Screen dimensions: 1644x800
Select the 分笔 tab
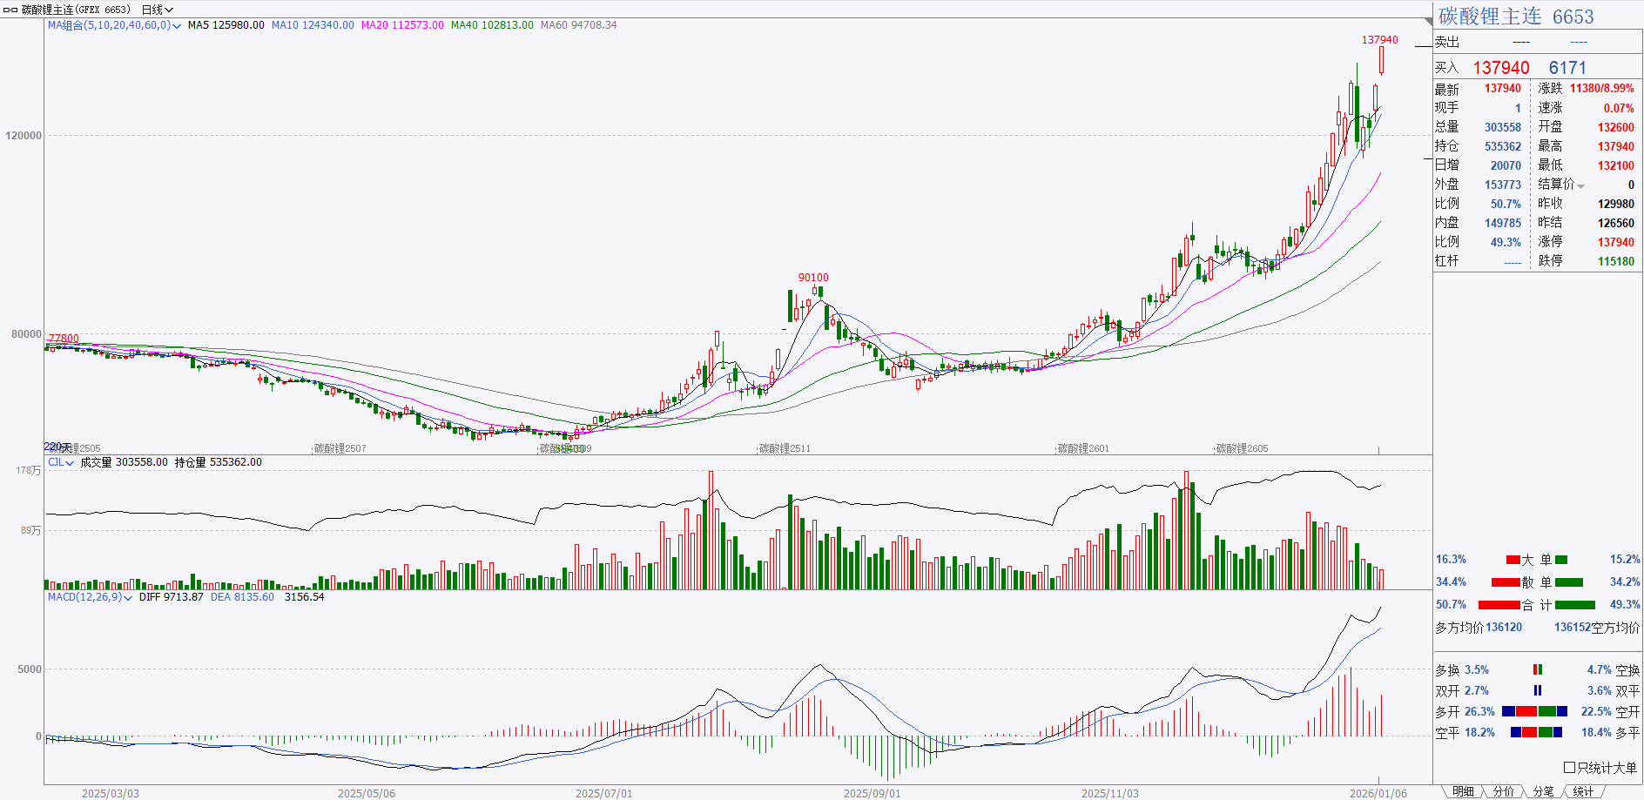[1543, 791]
